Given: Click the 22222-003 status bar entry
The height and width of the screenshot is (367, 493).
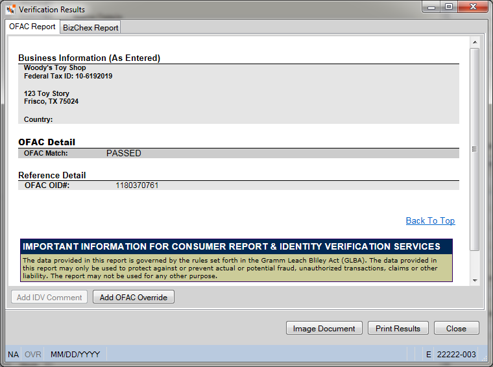Looking at the screenshot, I should [x=456, y=355].
